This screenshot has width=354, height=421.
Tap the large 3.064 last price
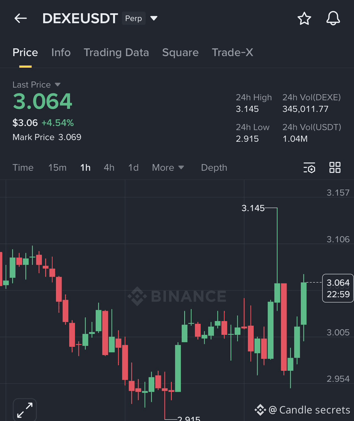42,101
